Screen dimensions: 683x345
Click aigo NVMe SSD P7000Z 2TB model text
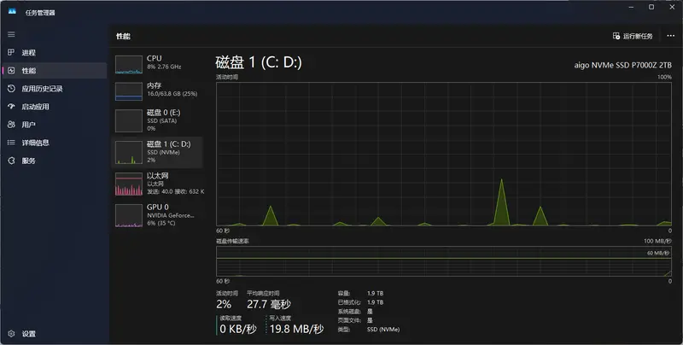coord(622,65)
